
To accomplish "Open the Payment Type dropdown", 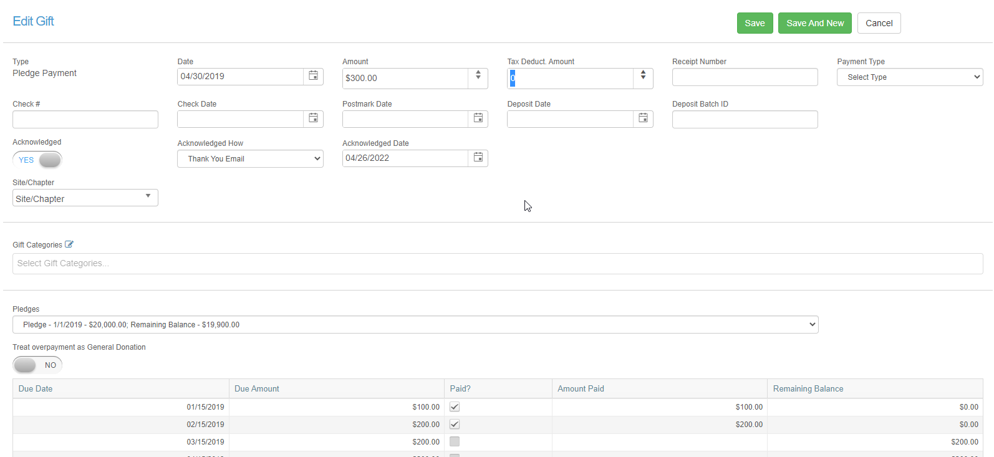I will pyautogui.click(x=910, y=77).
